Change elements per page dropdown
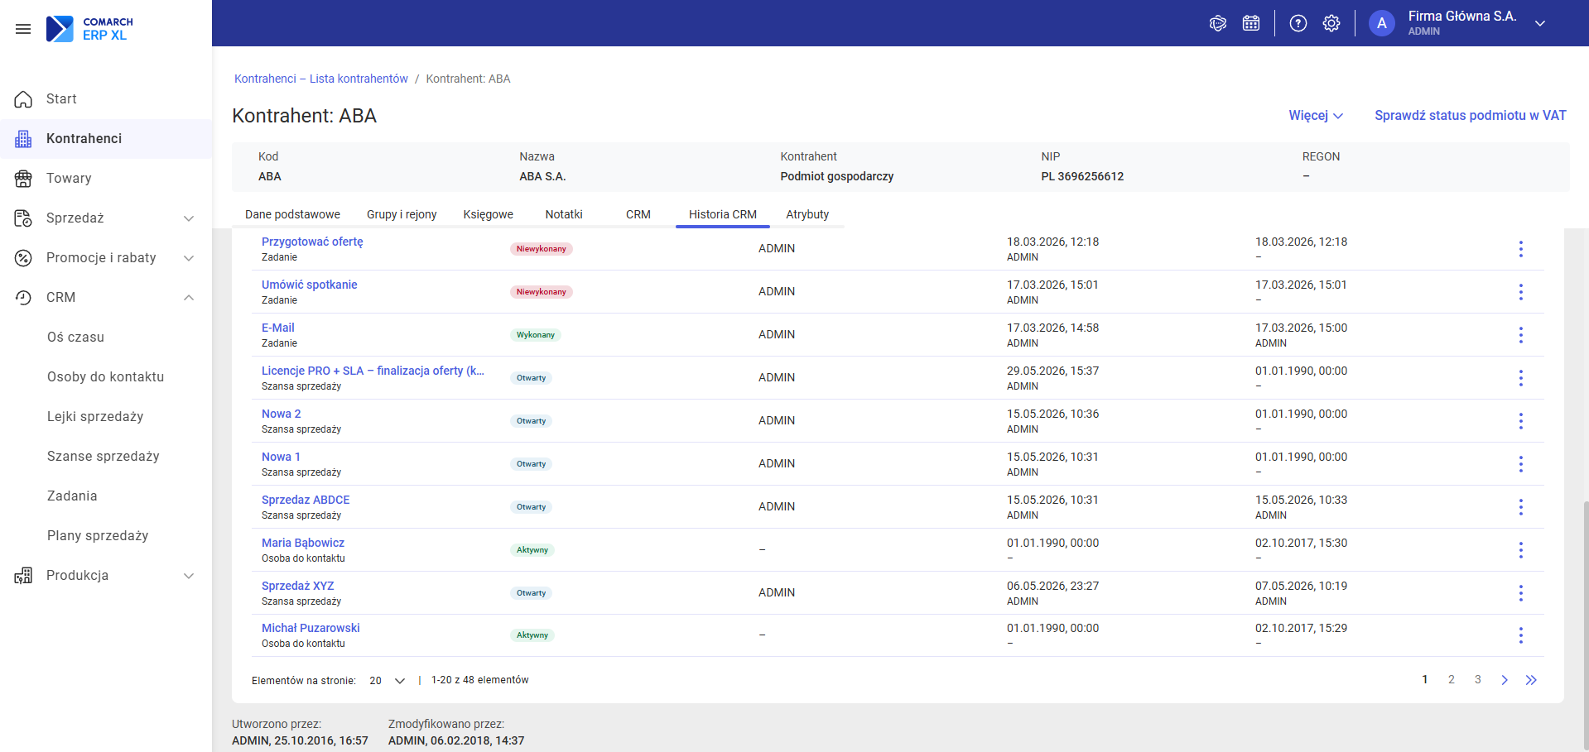Viewport: 1589px width, 752px height. (388, 681)
